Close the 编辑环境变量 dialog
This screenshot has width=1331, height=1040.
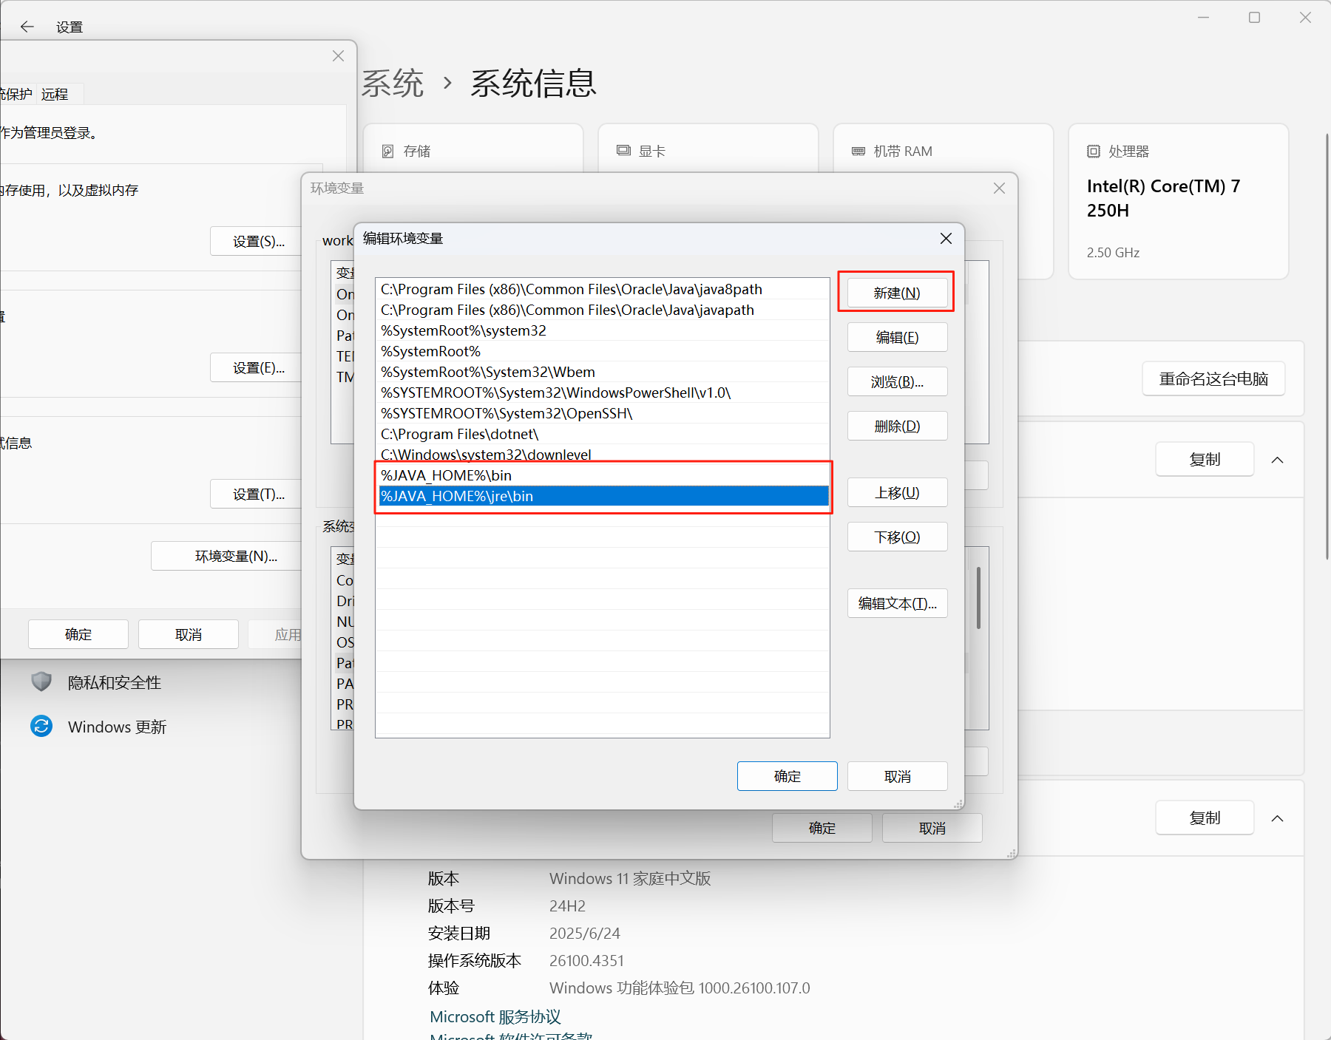(946, 238)
